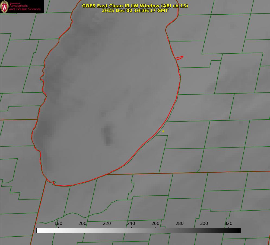Click the 300 tick label on the colorbar
270x245 pixels.
tap(204, 223)
